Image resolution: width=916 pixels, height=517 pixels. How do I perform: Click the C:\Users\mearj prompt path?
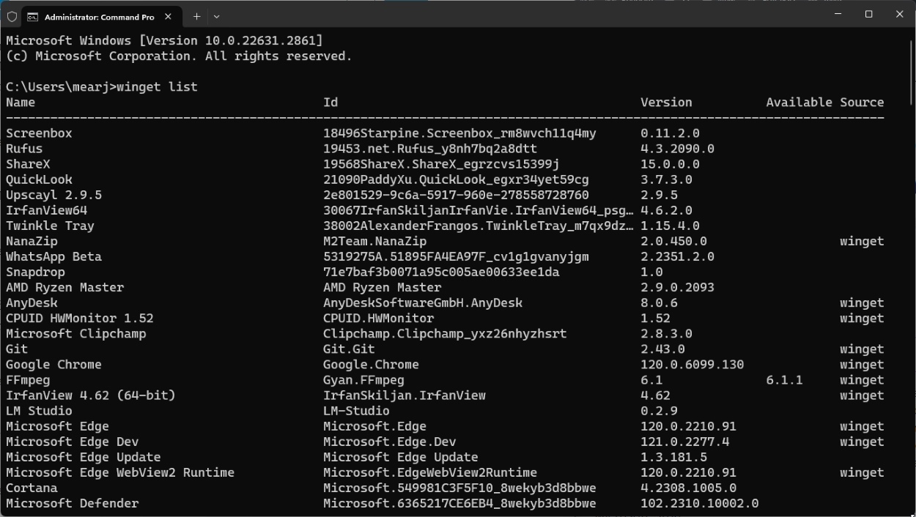[x=51, y=86]
